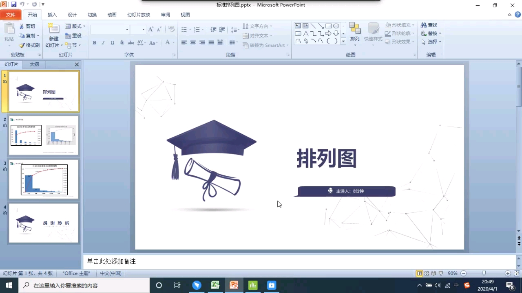Click the Save icon in Quick Access Toolbar
This screenshot has width=522, height=293.
(14, 4)
